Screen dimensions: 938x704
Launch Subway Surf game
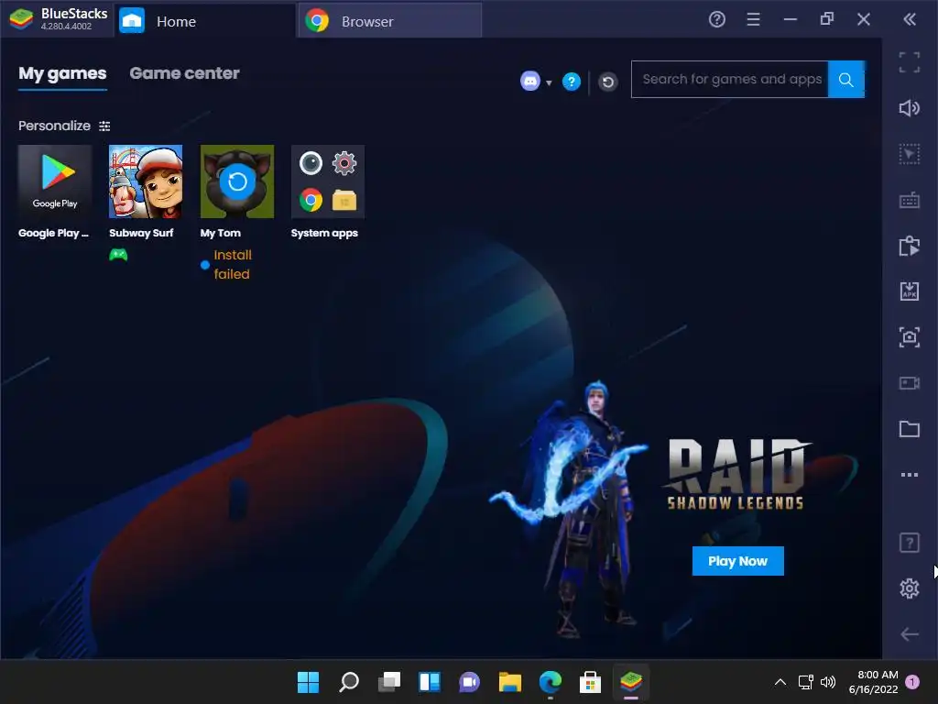point(146,181)
